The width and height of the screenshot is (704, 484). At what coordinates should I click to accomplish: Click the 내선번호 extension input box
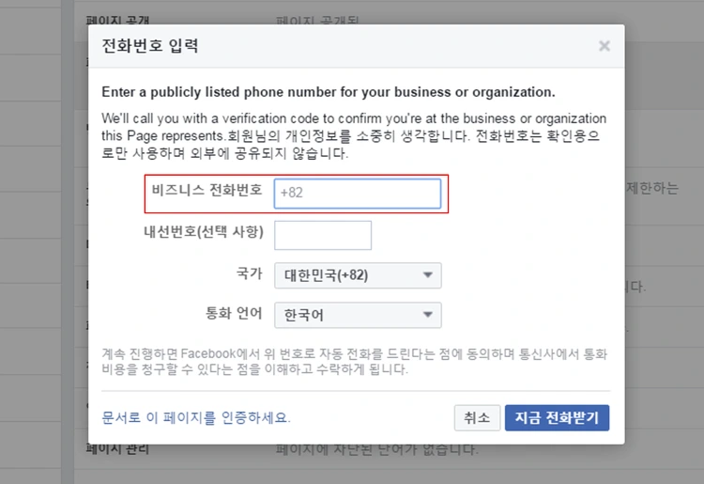pyautogui.click(x=323, y=235)
